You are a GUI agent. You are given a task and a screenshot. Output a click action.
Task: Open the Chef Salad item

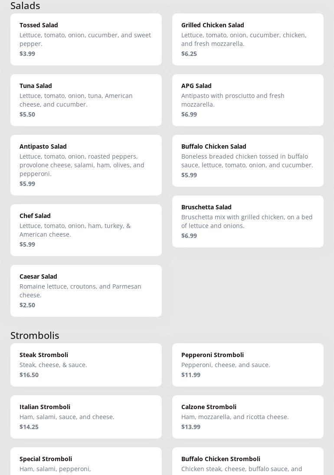[x=86, y=230]
